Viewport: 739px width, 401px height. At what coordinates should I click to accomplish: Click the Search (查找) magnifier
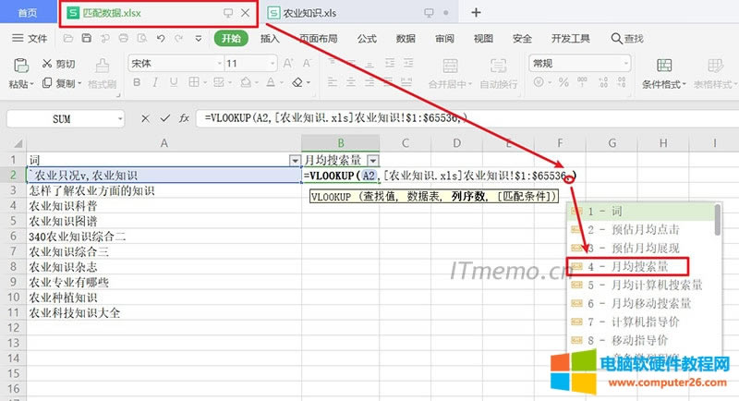[627, 39]
